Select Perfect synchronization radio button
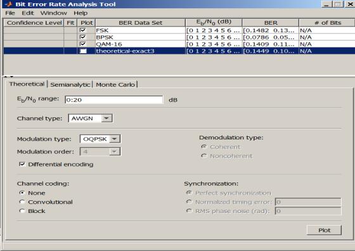Viewport: 355px width, 251px height. point(189,193)
